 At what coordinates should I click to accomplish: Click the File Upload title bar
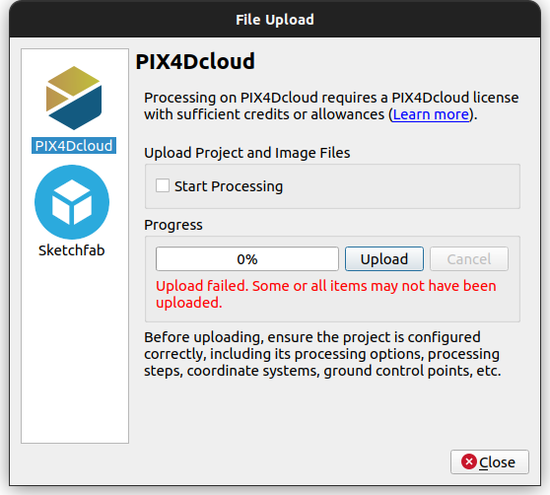(275, 20)
